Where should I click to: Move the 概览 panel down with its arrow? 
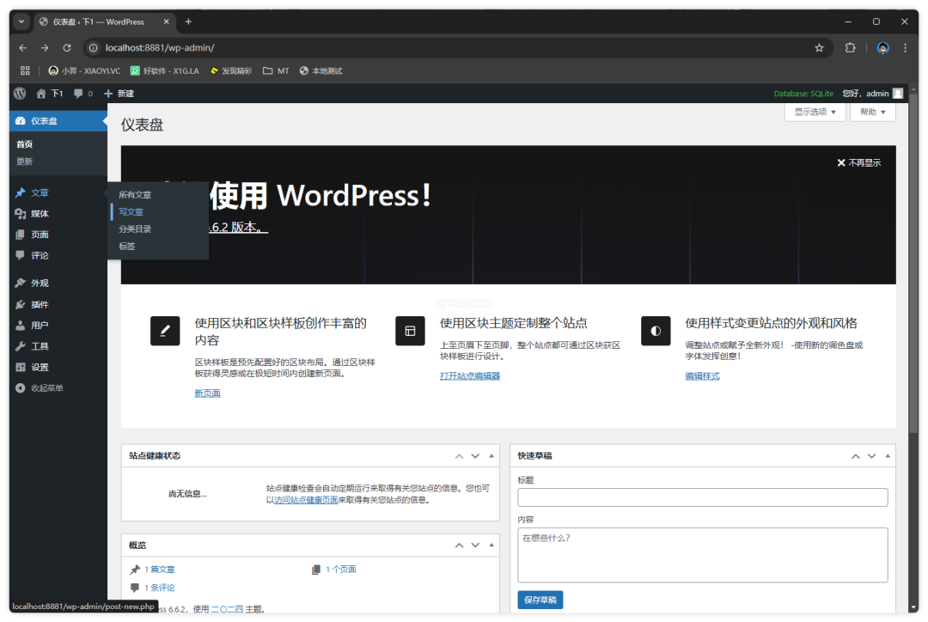pos(475,546)
